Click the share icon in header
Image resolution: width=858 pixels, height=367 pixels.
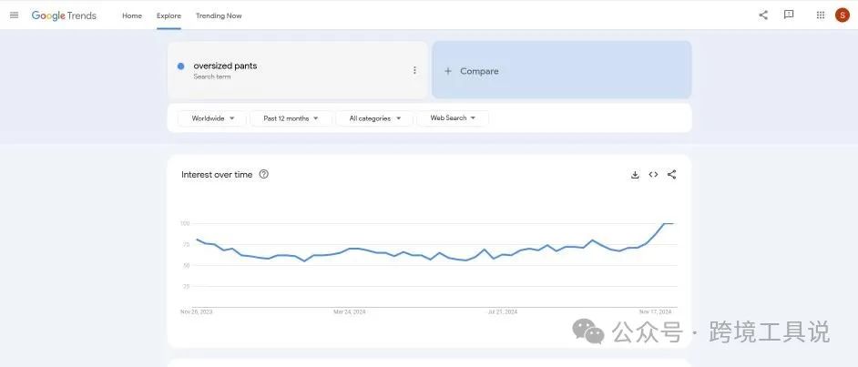click(763, 15)
